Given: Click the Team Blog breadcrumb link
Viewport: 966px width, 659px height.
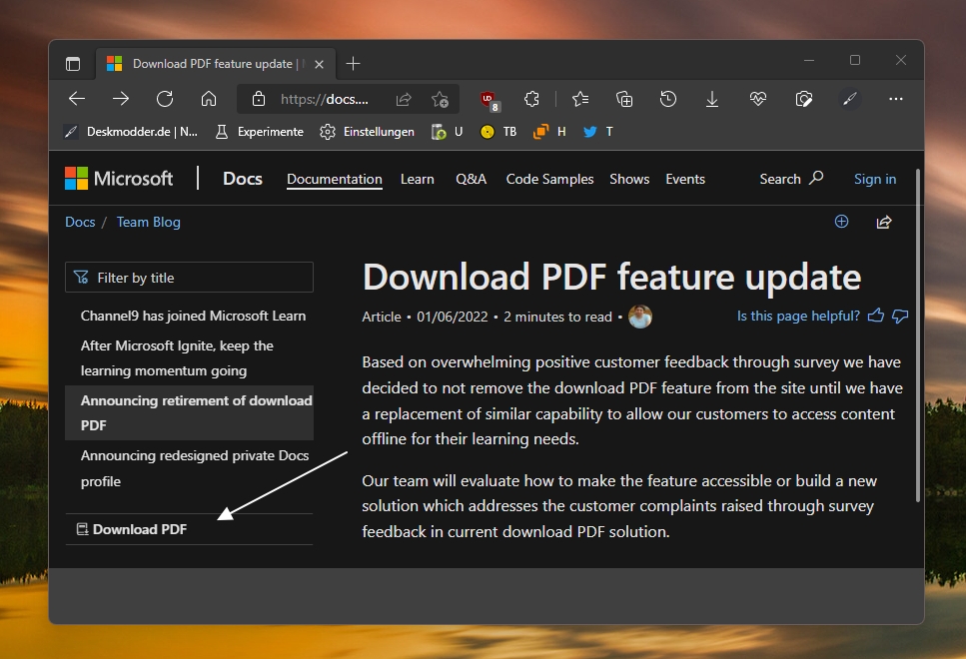Looking at the screenshot, I should coord(149,222).
